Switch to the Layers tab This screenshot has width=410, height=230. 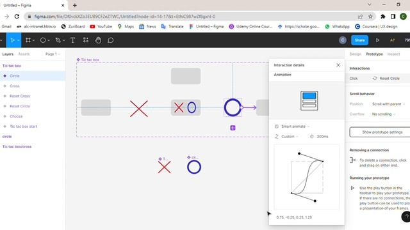coord(8,54)
